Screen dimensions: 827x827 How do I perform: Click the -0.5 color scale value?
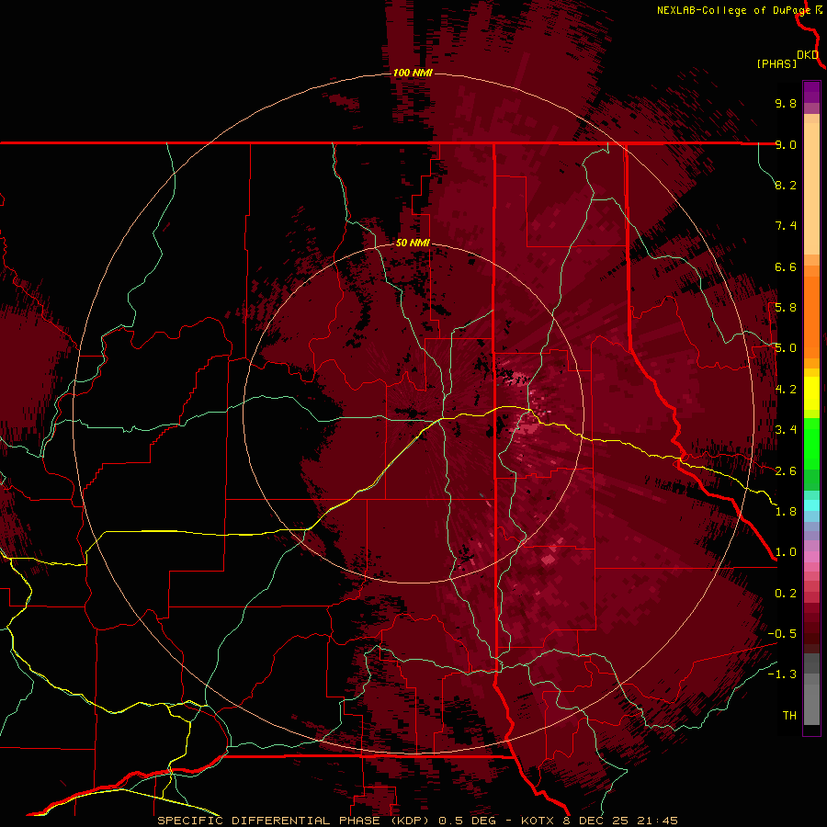(x=782, y=634)
